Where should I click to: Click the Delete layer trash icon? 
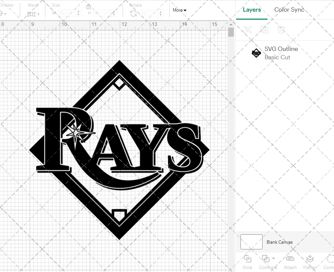pyautogui.click(x=281, y=30)
